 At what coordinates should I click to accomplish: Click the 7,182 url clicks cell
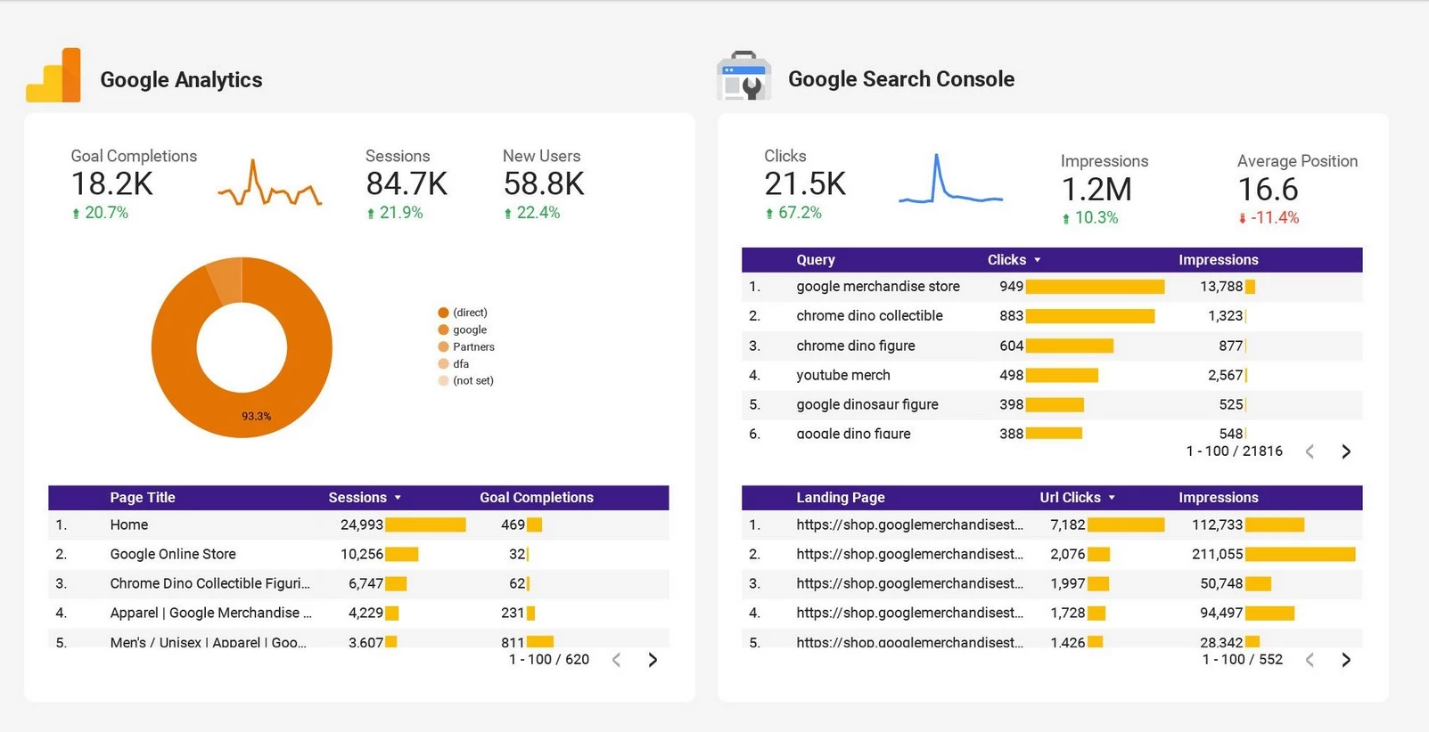click(1068, 525)
